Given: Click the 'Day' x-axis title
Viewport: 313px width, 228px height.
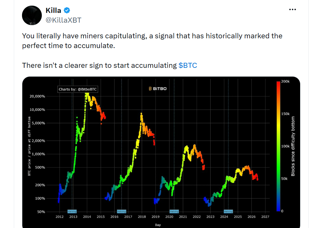Looking at the screenshot, I should pos(158,225).
